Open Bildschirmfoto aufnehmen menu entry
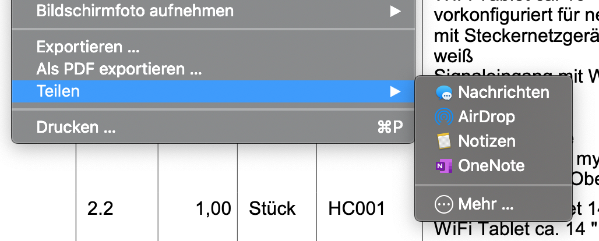Viewport: 599px width, 241px height. pos(135,10)
